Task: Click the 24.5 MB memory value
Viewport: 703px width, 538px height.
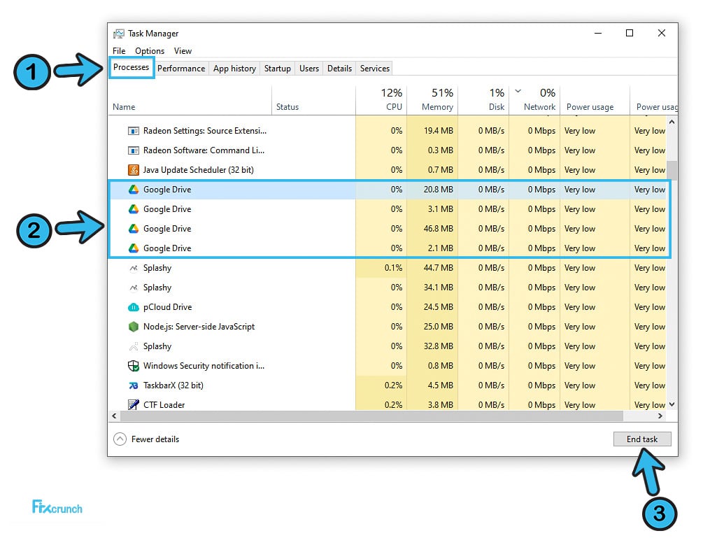Action: (439, 307)
